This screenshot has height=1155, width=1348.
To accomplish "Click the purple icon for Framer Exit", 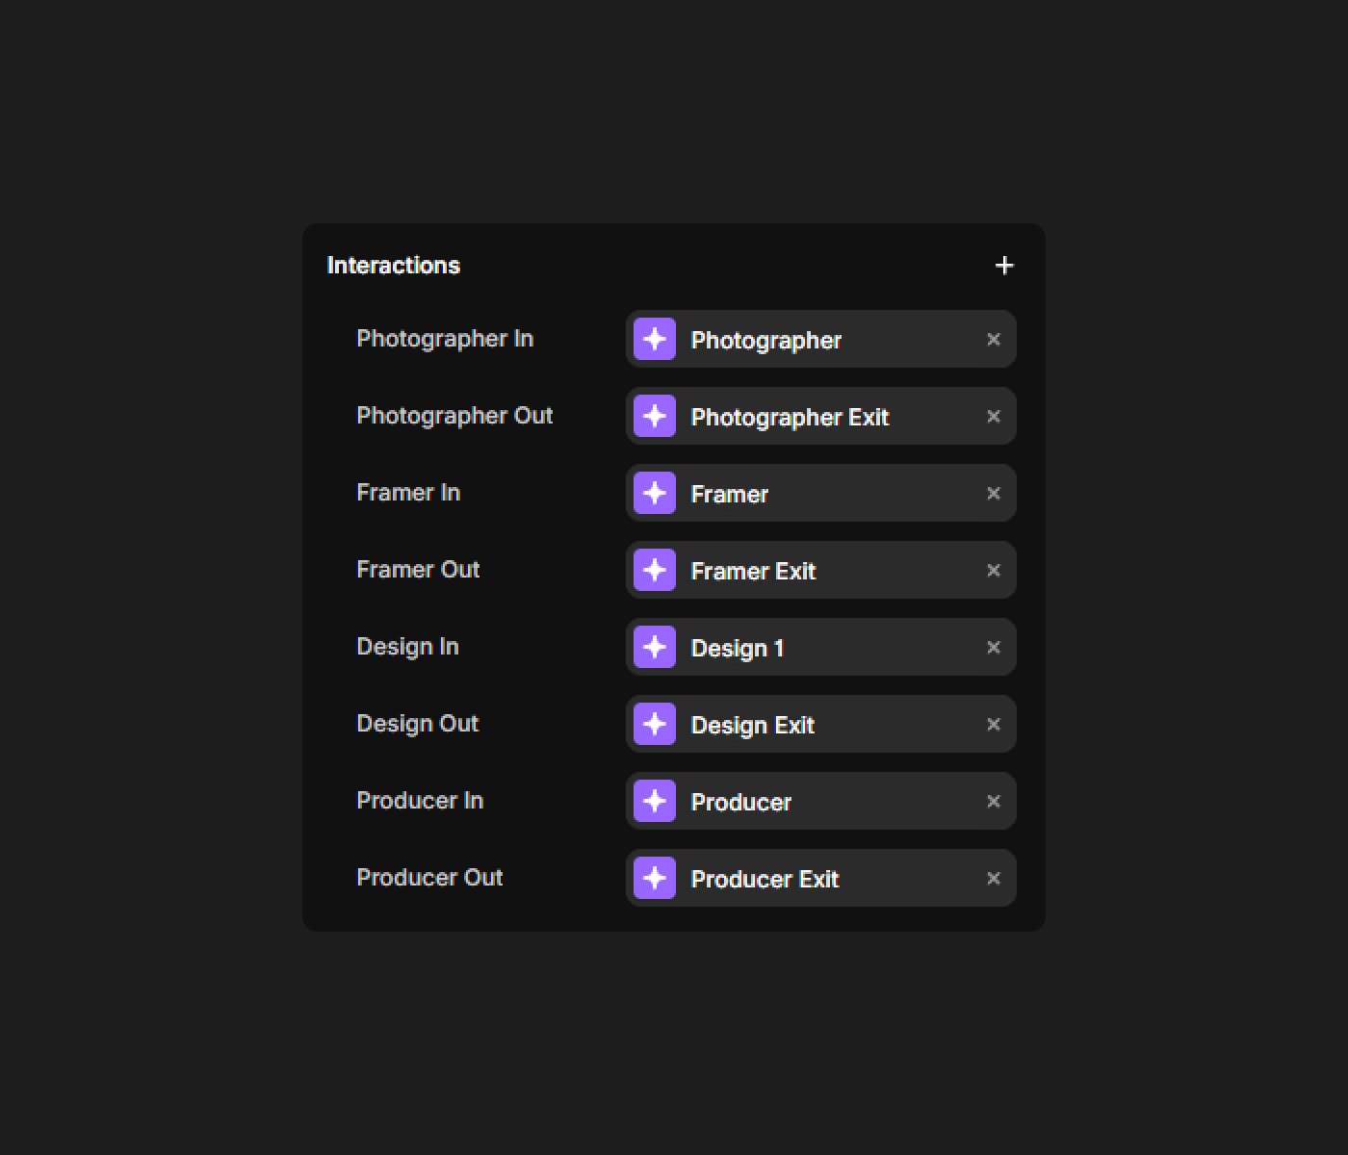I will pyautogui.click(x=655, y=570).
